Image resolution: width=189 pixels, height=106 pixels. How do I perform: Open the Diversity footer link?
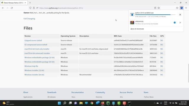(x=99, y=97)
